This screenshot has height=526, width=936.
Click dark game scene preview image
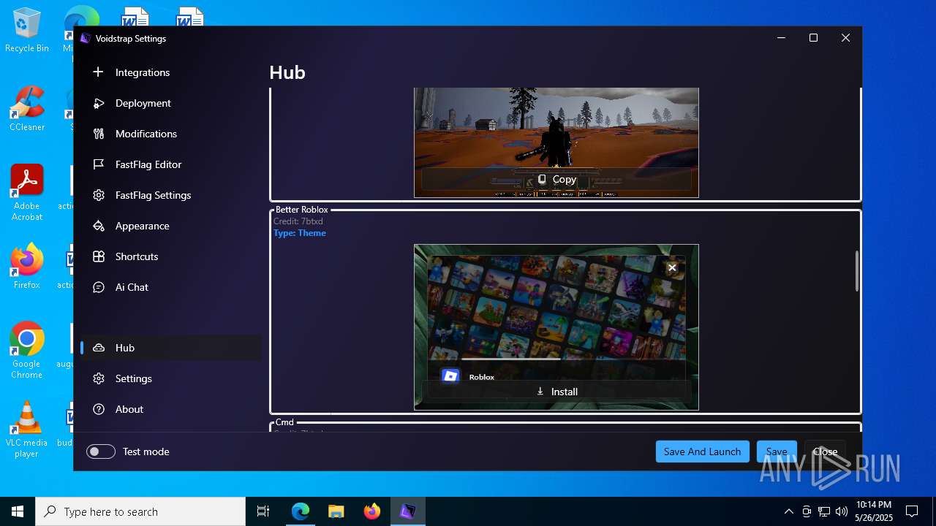coord(556,142)
